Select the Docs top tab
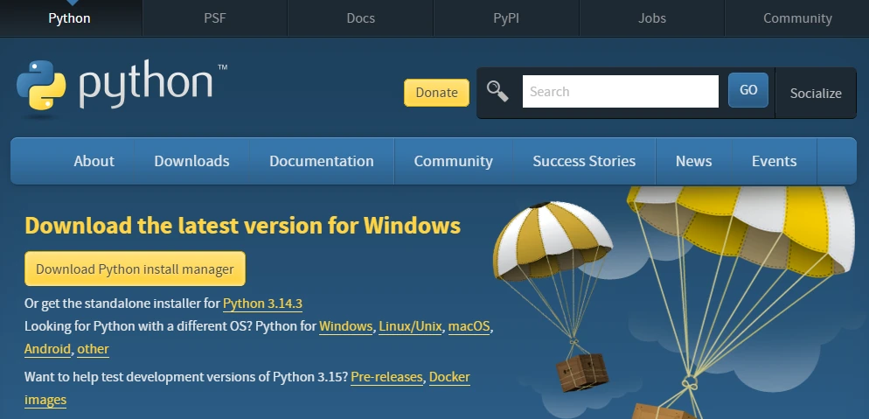The height and width of the screenshot is (419, 869). point(360,17)
